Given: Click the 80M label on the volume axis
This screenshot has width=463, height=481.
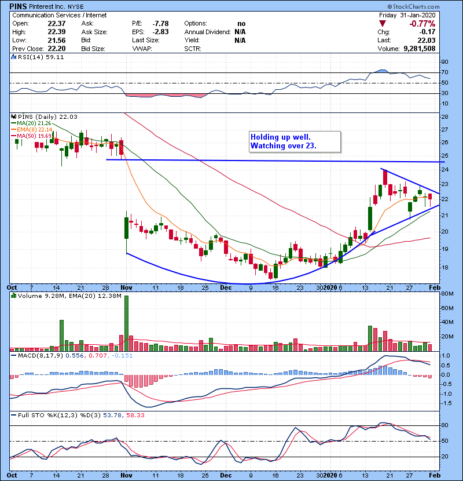Looking at the screenshot, I should pyautogui.click(x=447, y=294).
